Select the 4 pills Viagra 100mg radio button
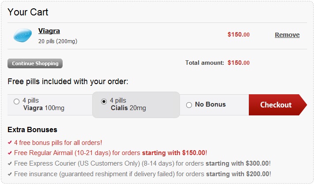 click(x=16, y=101)
